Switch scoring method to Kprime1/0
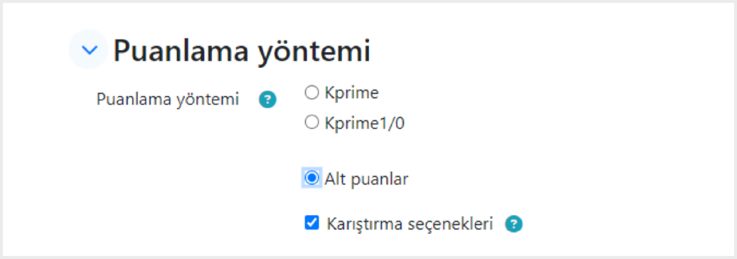Viewport: 737px width, 259px height. click(312, 122)
